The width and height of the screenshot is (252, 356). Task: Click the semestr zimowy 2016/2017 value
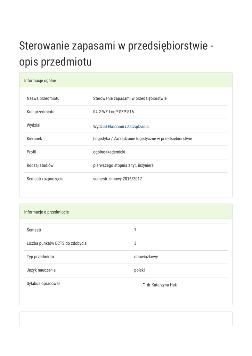tap(117, 179)
